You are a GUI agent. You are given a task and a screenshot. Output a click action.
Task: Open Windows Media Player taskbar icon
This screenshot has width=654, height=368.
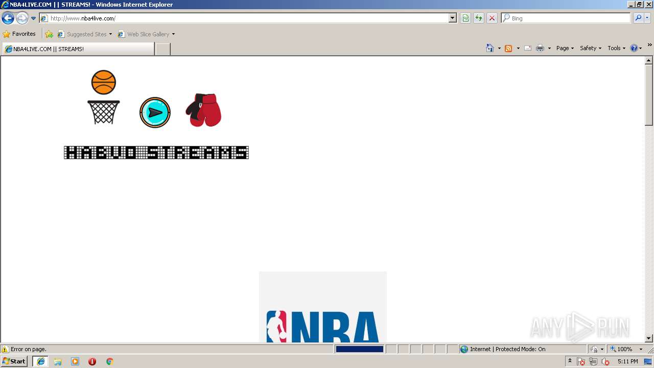tap(75, 361)
